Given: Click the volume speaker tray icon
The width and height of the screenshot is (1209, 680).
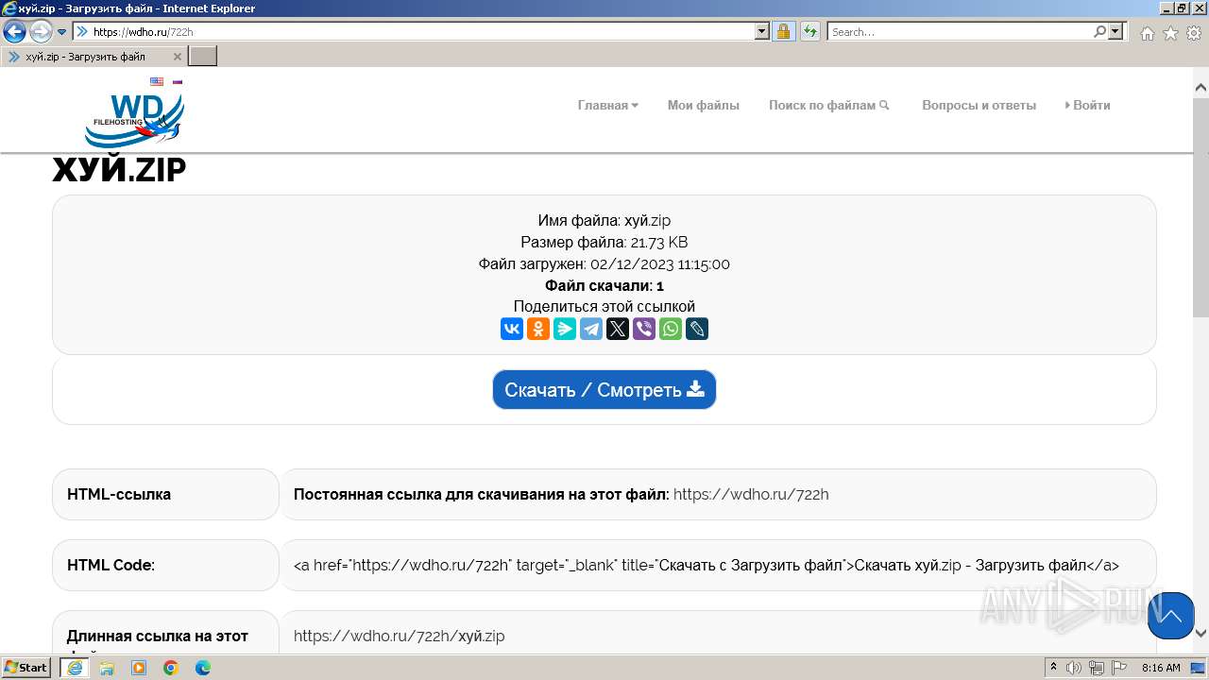Looking at the screenshot, I should pyautogui.click(x=1074, y=668).
